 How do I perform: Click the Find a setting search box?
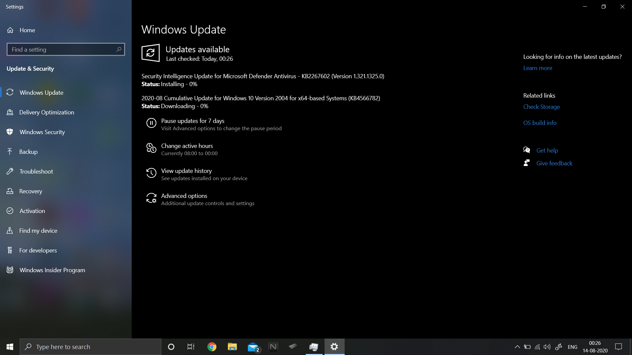[66, 49]
